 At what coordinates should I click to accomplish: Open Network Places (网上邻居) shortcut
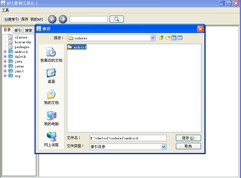point(51,139)
